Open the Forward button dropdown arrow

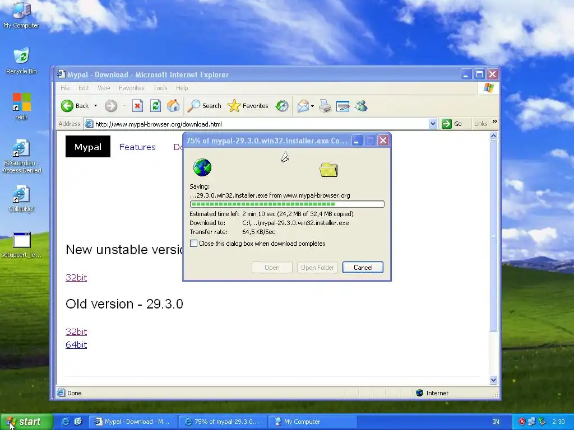[124, 106]
